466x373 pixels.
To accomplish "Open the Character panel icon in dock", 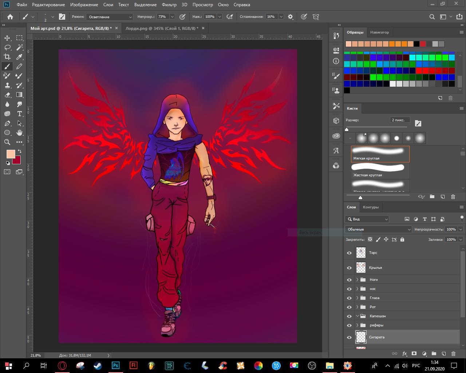I will (336, 150).
